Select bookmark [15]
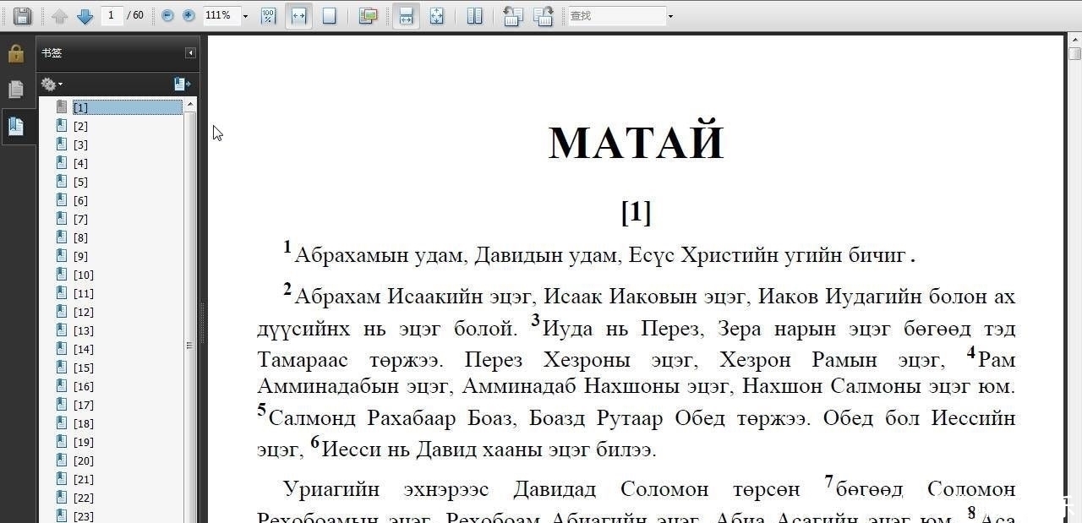 83,368
